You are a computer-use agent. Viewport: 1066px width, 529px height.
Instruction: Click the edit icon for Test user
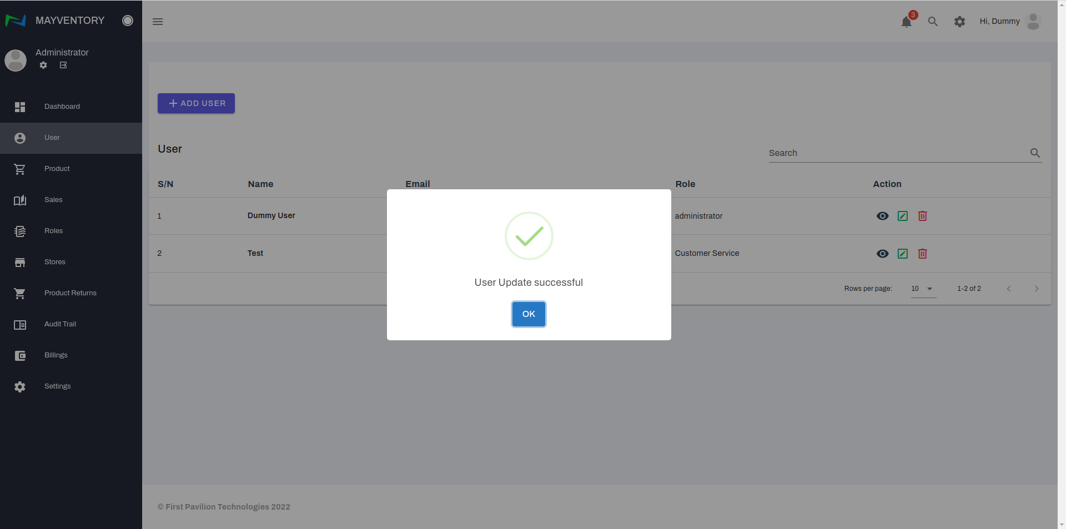pyautogui.click(x=903, y=254)
